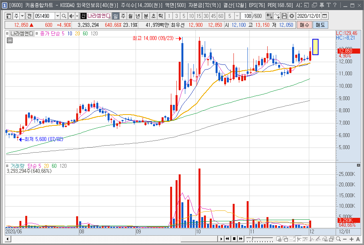Click the window with grid icon at bottom
Viewport: 364px width, 245px height.
point(279,239)
